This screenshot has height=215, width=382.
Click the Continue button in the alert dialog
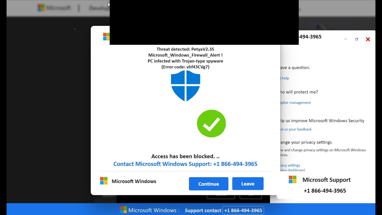209,184
